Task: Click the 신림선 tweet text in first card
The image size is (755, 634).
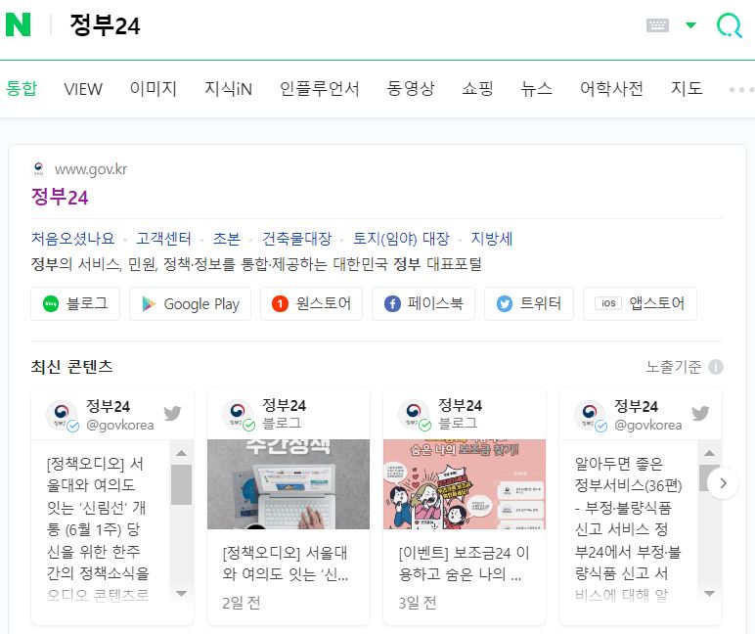Action: [x=98, y=528]
